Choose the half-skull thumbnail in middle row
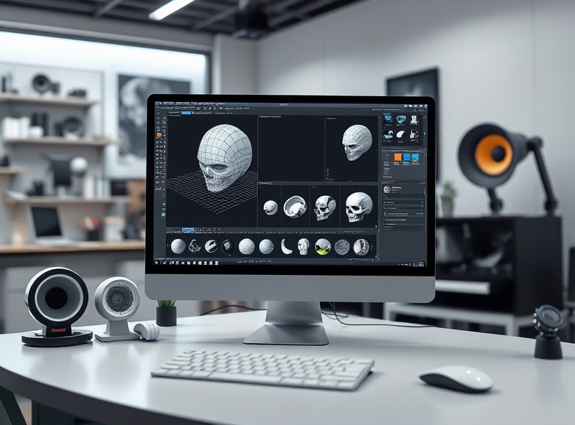The height and width of the screenshot is (425, 575). coord(325,207)
